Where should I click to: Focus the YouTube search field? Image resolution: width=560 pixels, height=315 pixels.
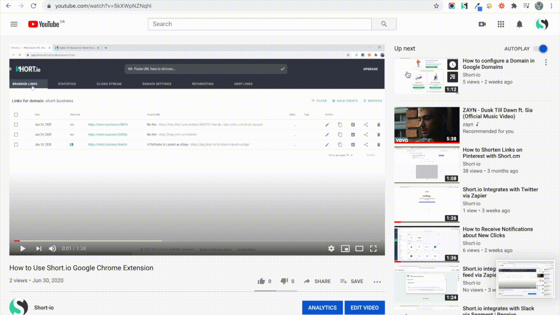(260, 24)
